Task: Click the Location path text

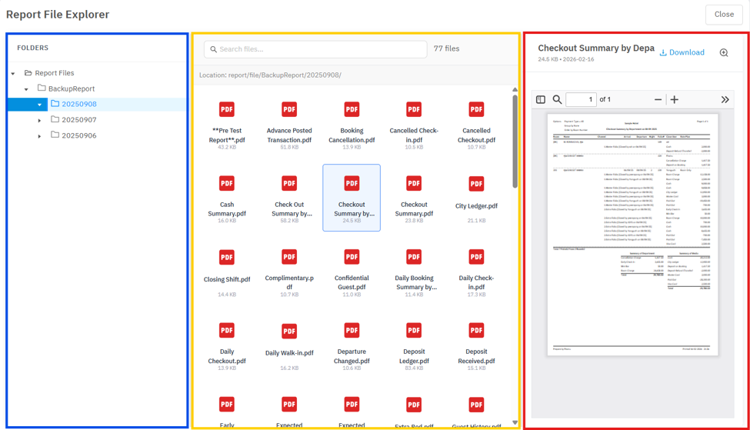Action: (270, 75)
